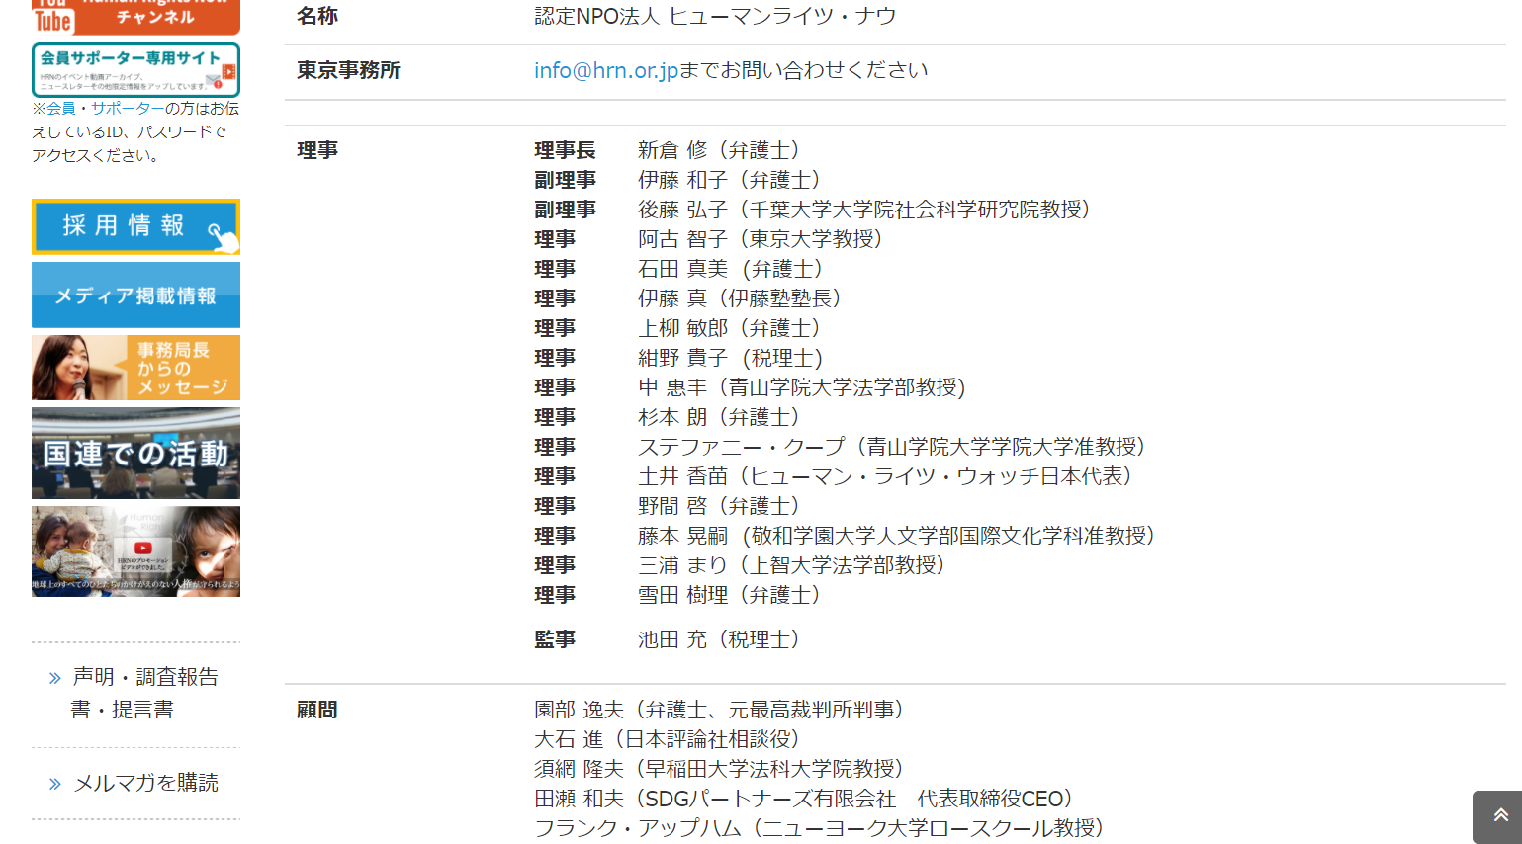
Task: Play the HRN promotion video thumbnail
Action: (x=135, y=551)
